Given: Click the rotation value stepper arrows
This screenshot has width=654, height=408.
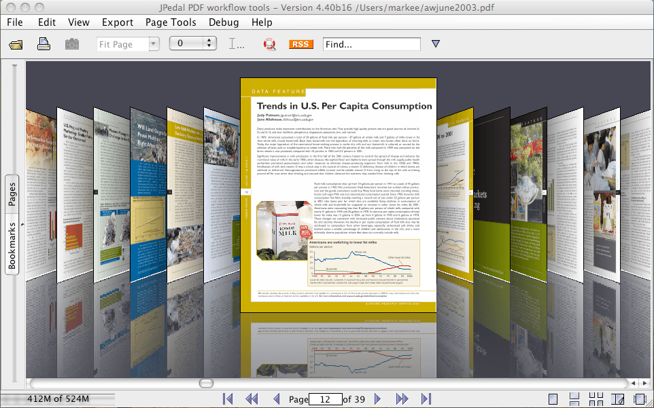Looking at the screenshot, I should 209,44.
